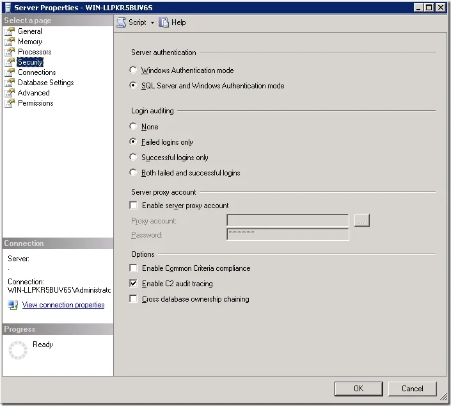Click the Server proxy account heading
451x406 pixels.
coord(163,192)
